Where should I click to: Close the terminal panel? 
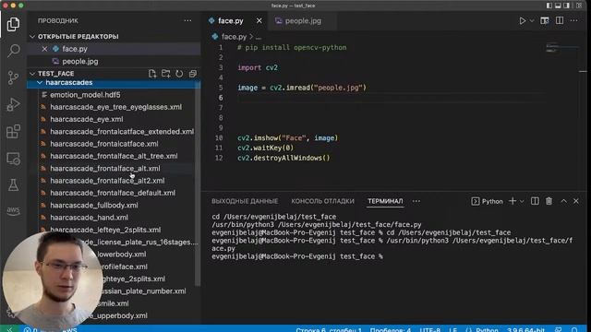point(576,201)
